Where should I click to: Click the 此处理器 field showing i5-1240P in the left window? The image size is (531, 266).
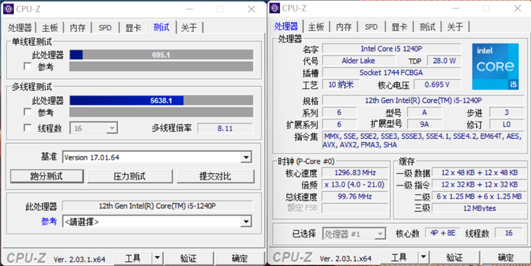(157, 206)
